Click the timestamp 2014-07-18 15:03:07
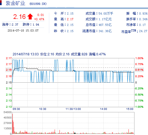 pos(23,31)
